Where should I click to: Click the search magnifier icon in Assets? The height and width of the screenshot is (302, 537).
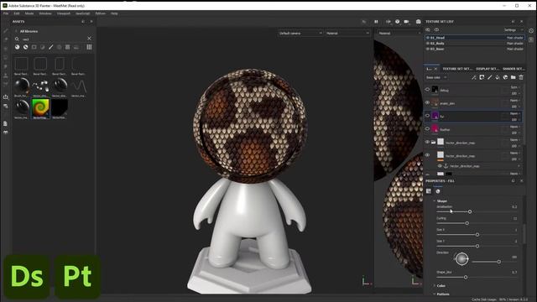[x=17, y=39]
